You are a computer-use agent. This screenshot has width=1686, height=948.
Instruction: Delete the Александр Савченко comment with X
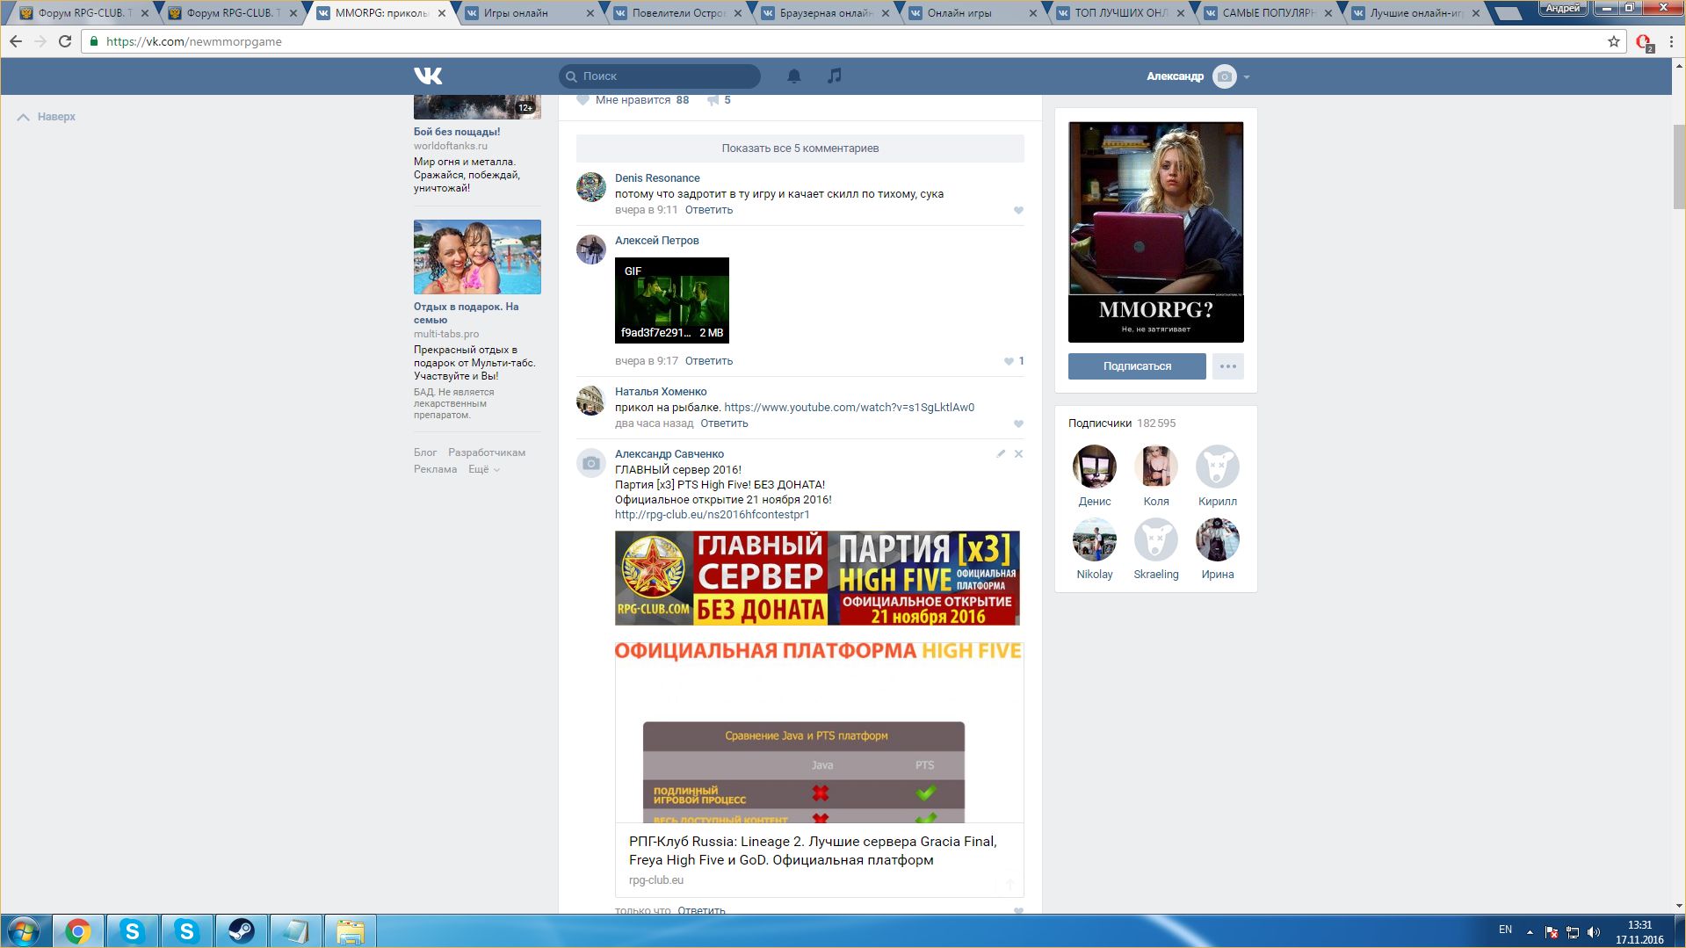1018,454
